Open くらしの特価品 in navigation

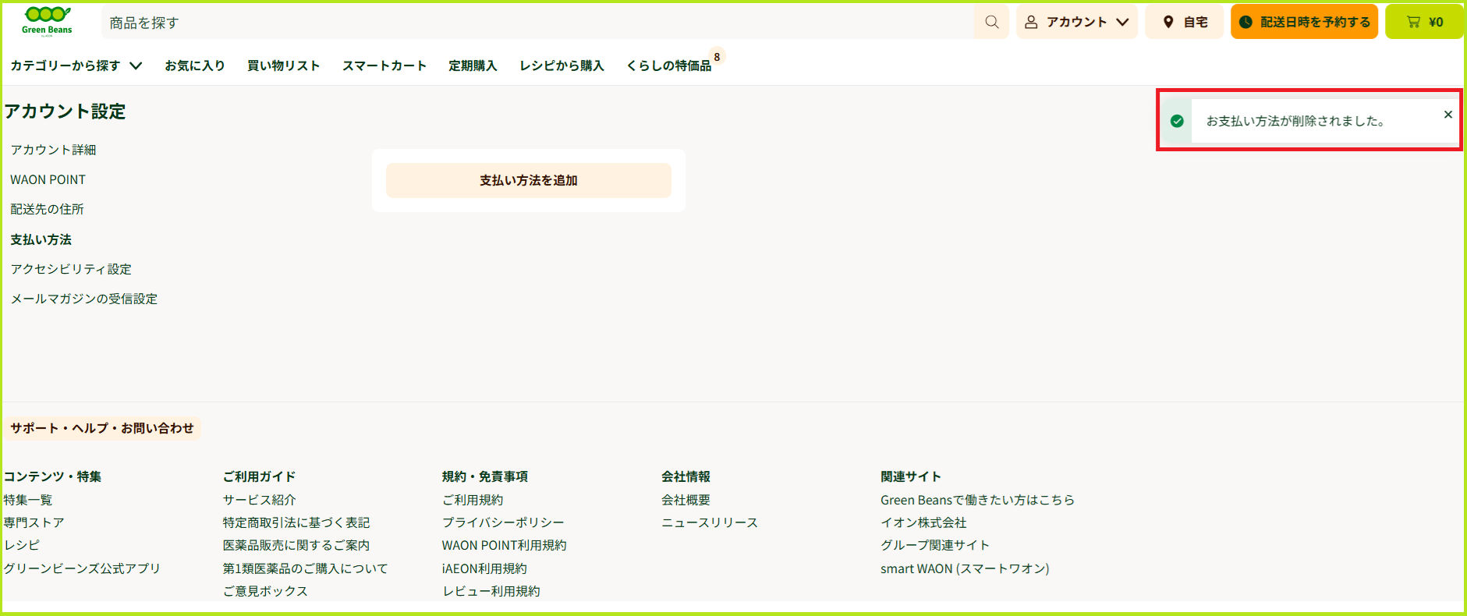[669, 65]
